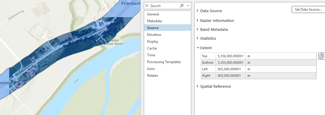Copy extent values with clipboard icon
The image size is (325, 115).
point(321,56)
